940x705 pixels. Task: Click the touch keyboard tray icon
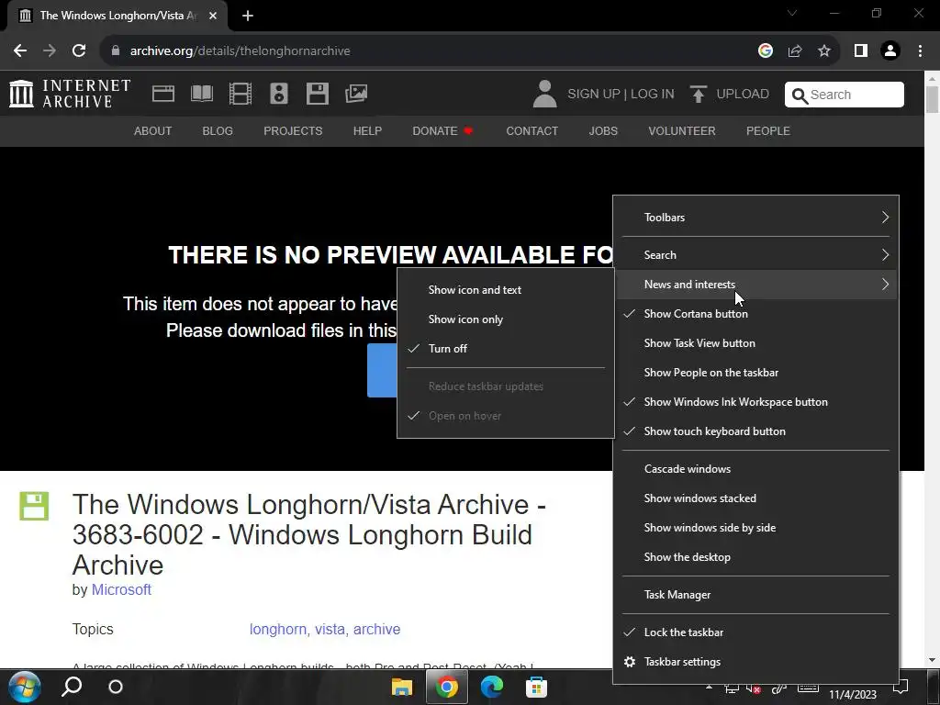click(x=808, y=688)
